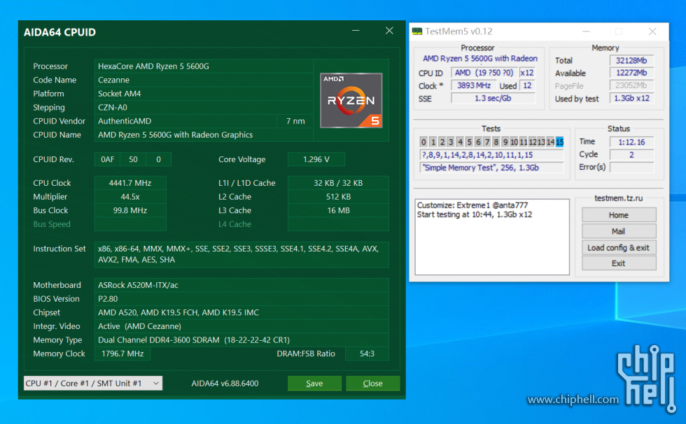Screen dimensions: 686x424
Task: Click the BIOS Version value P2.80
Action: coord(241,299)
